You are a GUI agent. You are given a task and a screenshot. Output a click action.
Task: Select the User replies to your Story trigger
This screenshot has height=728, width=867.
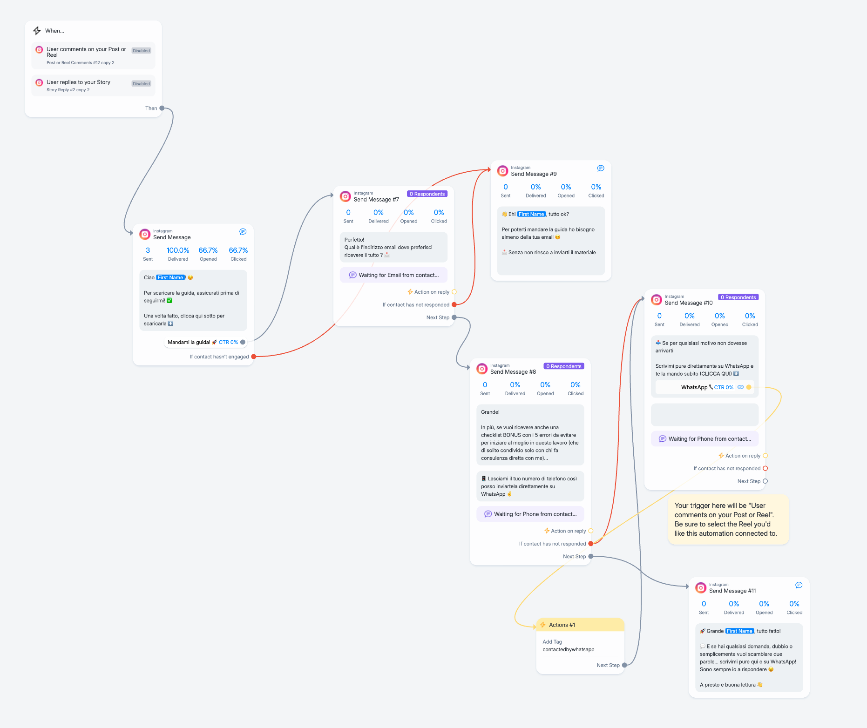94,86
